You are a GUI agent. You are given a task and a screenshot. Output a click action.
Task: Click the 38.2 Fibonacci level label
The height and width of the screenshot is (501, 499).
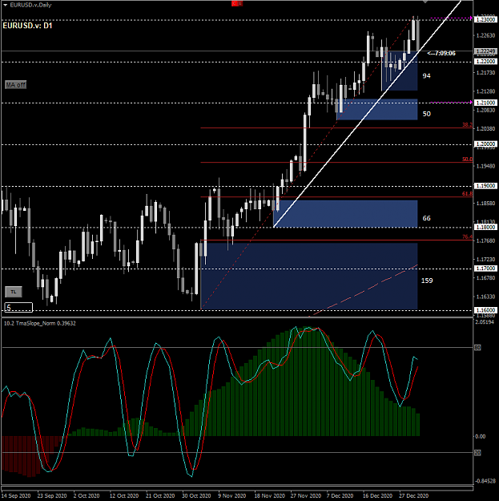468,125
